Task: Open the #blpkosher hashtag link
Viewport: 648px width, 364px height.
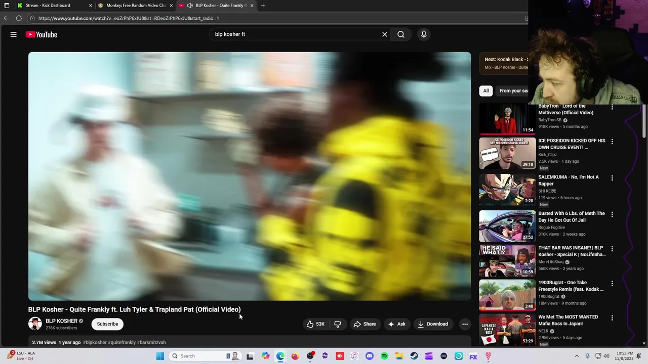Action: pyautogui.click(x=95, y=342)
